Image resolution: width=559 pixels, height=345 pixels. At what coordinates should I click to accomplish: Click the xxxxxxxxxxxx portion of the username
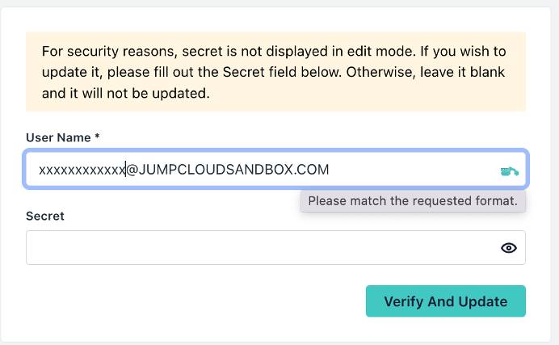[81, 170]
